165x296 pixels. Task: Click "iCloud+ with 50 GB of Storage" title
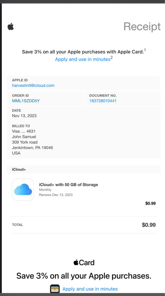[69, 185]
